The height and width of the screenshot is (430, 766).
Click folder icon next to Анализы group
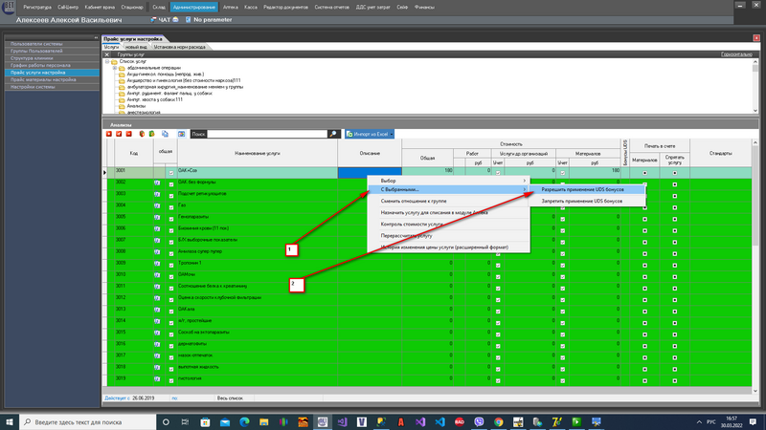(x=124, y=105)
